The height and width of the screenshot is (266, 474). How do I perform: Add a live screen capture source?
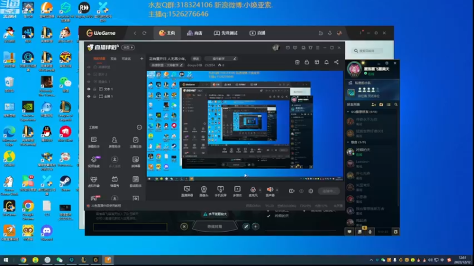(187, 191)
